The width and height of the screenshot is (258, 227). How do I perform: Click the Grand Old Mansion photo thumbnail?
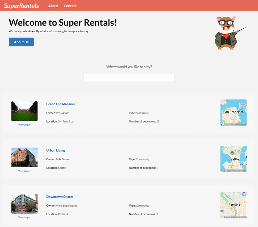tap(24, 111)
